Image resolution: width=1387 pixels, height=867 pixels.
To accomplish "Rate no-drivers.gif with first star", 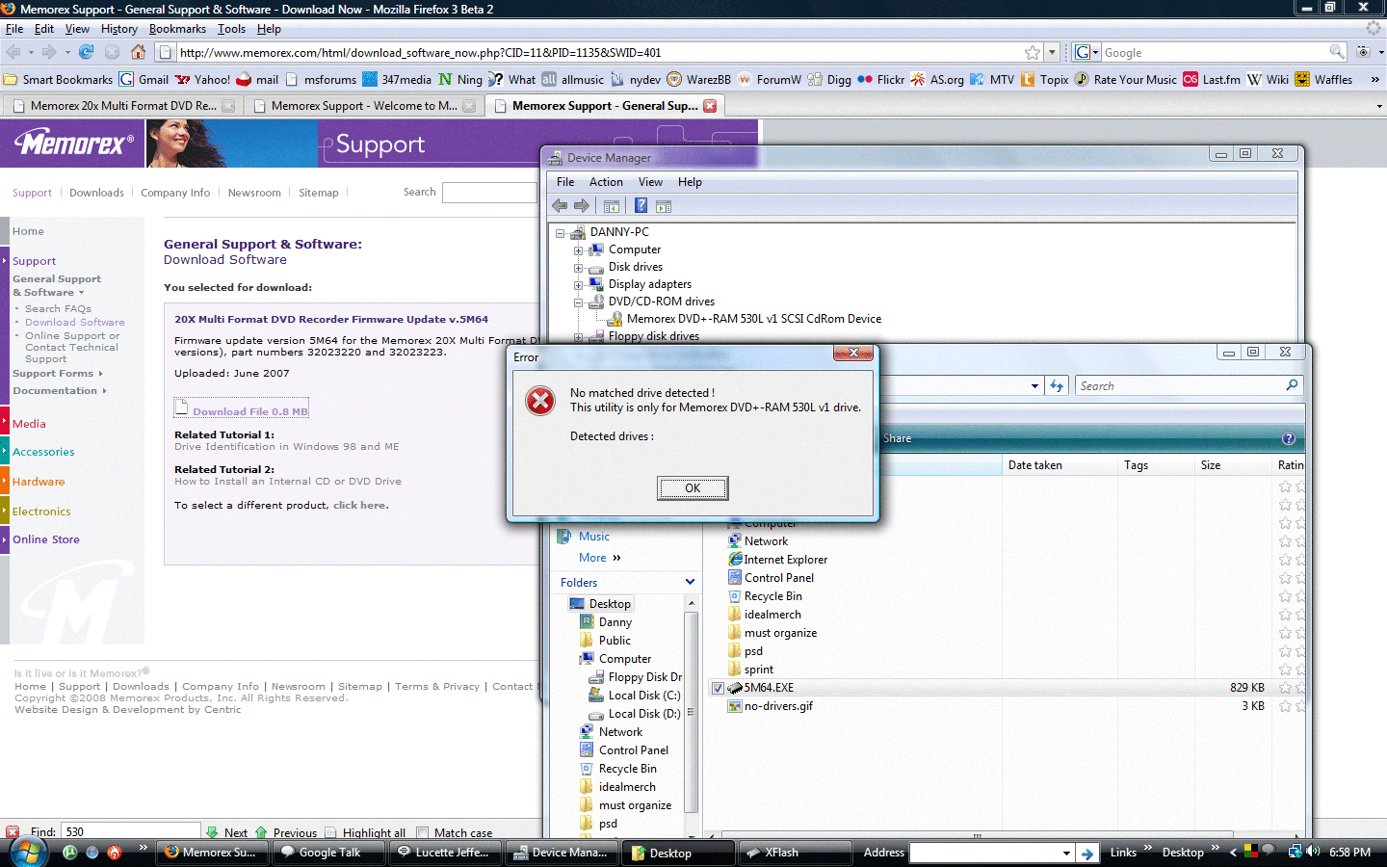I will tap(1285, 706).
